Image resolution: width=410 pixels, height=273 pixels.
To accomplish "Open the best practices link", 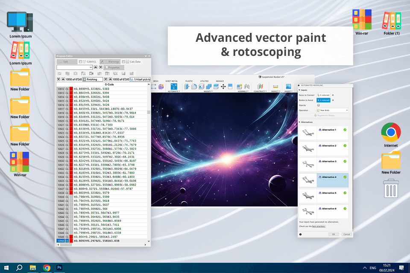I will point(319,226).
